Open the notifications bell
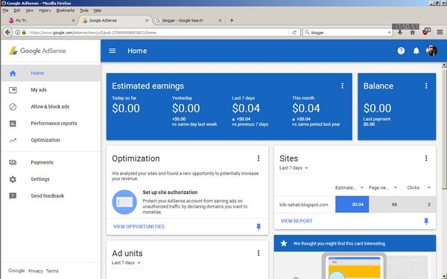This screenshot has width=447, height=279. click(416, 51)
